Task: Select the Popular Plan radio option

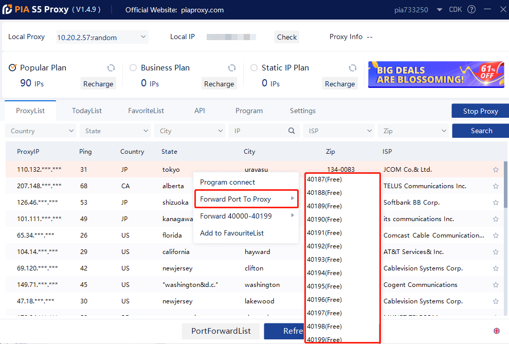Action: click(x=12, y=67)
